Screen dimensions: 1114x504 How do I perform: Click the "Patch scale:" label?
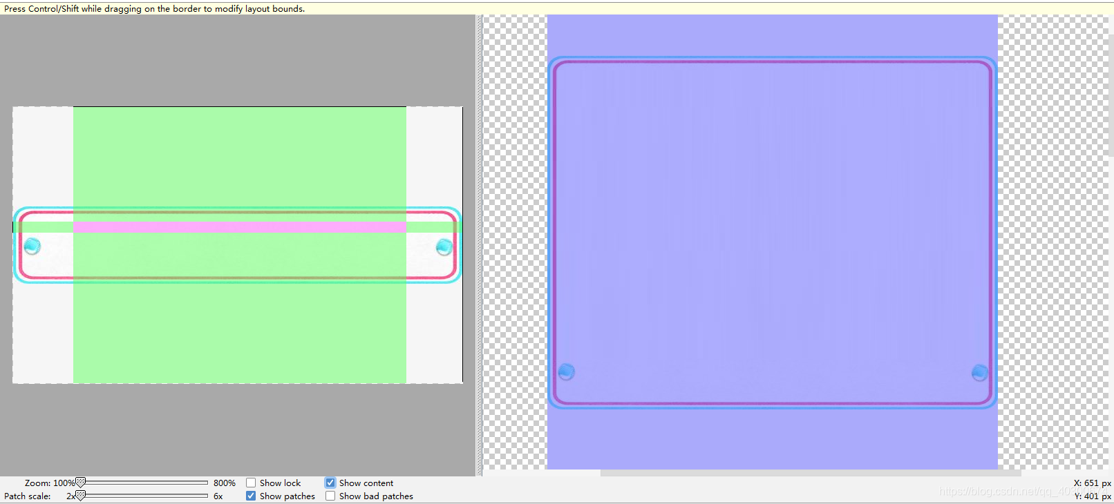(x=28, y=496)
